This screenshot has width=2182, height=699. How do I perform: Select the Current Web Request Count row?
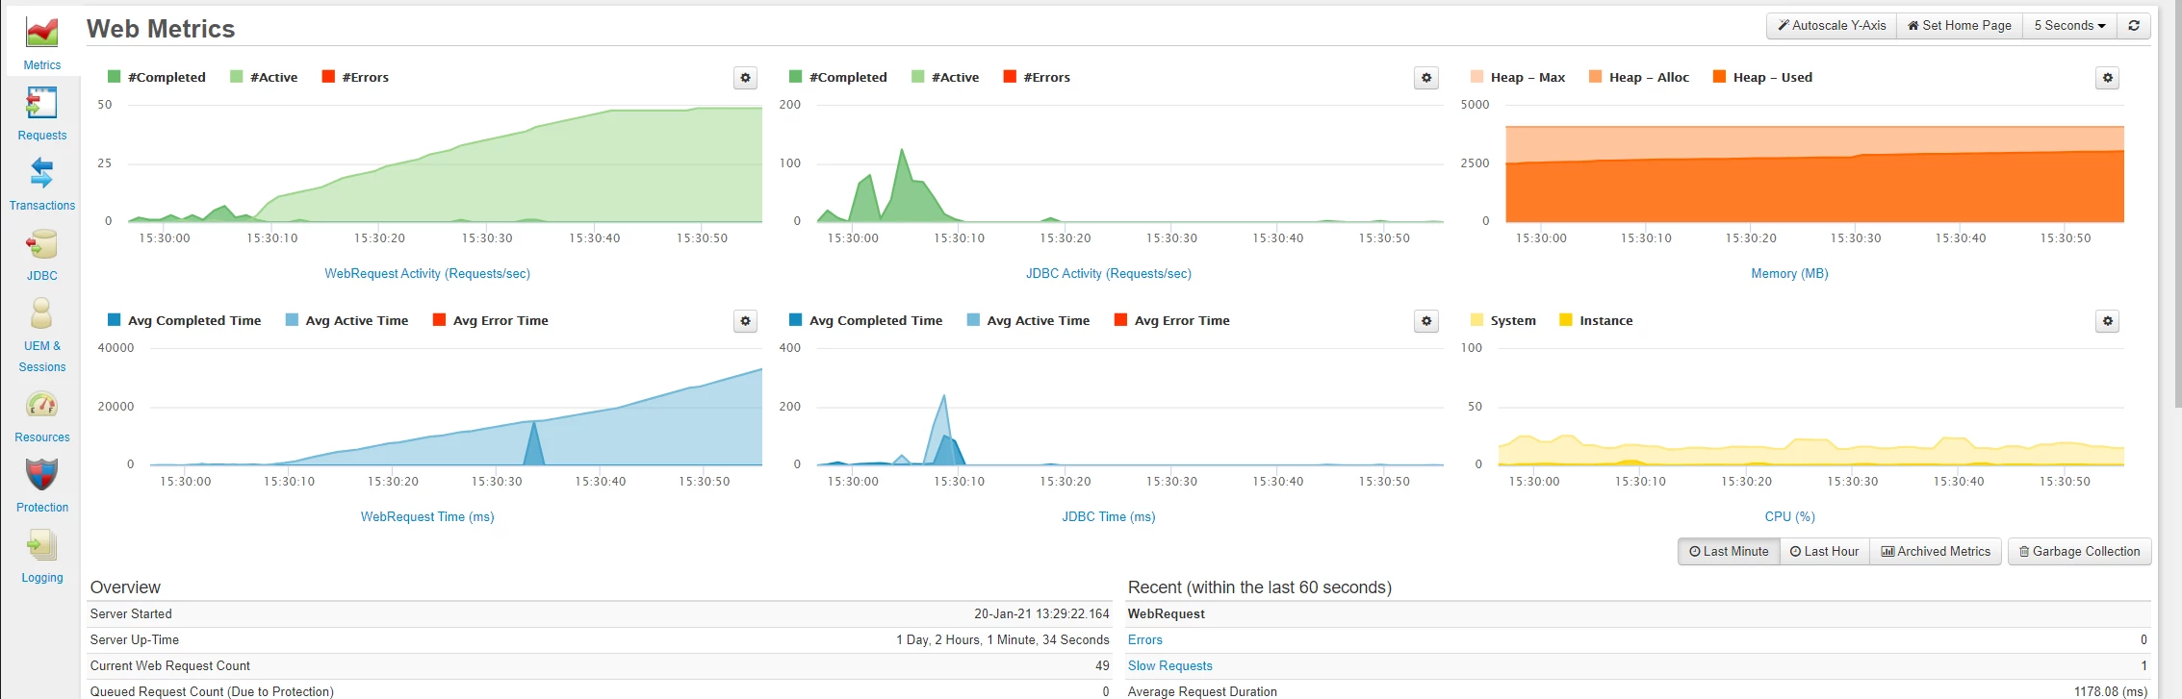coord(600,666)
